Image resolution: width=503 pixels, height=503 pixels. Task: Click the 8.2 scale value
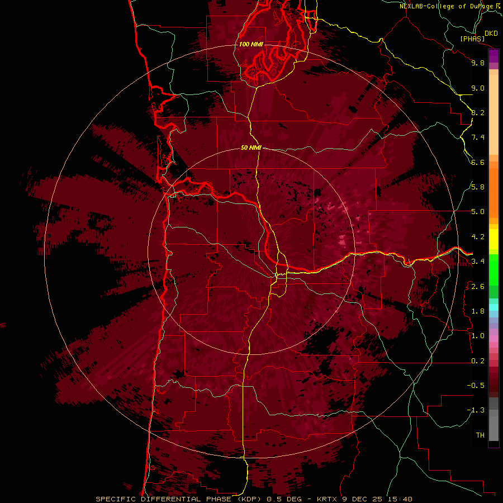pyautogui.click(x=478, y=112)
